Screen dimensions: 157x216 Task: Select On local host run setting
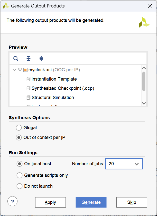point(20,163)
